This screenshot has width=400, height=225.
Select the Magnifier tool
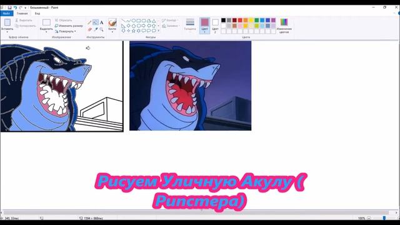pos(101,29)
